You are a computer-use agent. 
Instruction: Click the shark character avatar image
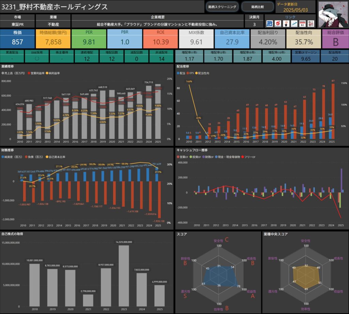[x=333, y=14]
